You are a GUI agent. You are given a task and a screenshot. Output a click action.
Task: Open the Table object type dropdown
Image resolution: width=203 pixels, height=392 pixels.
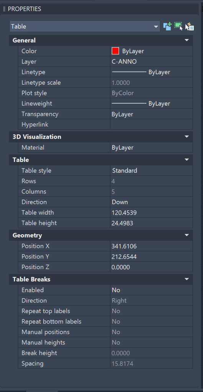click(x=85, y=26)
